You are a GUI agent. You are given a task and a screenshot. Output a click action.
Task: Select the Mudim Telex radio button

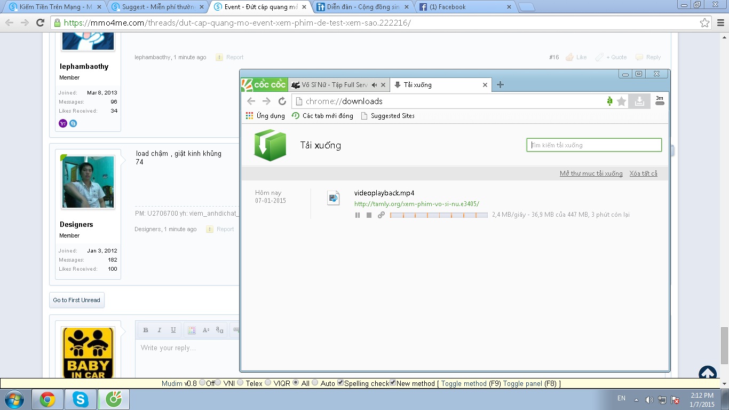(x=240, y=383)
